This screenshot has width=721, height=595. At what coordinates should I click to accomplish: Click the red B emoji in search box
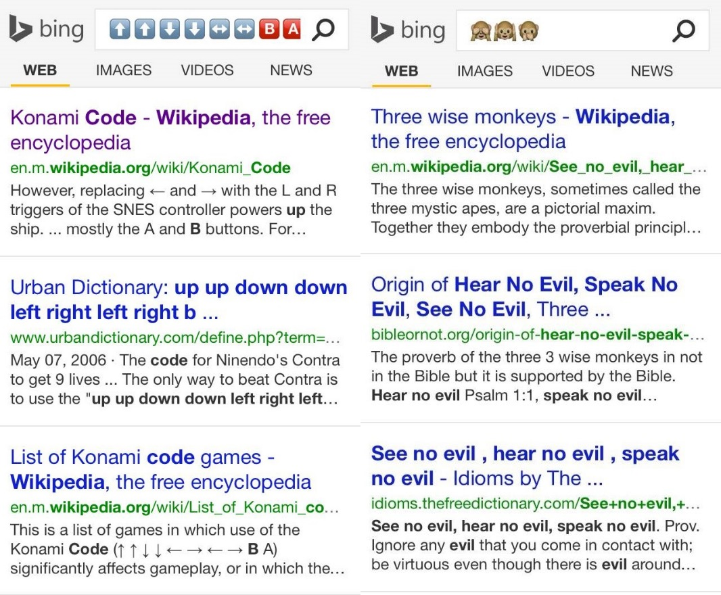269,30
